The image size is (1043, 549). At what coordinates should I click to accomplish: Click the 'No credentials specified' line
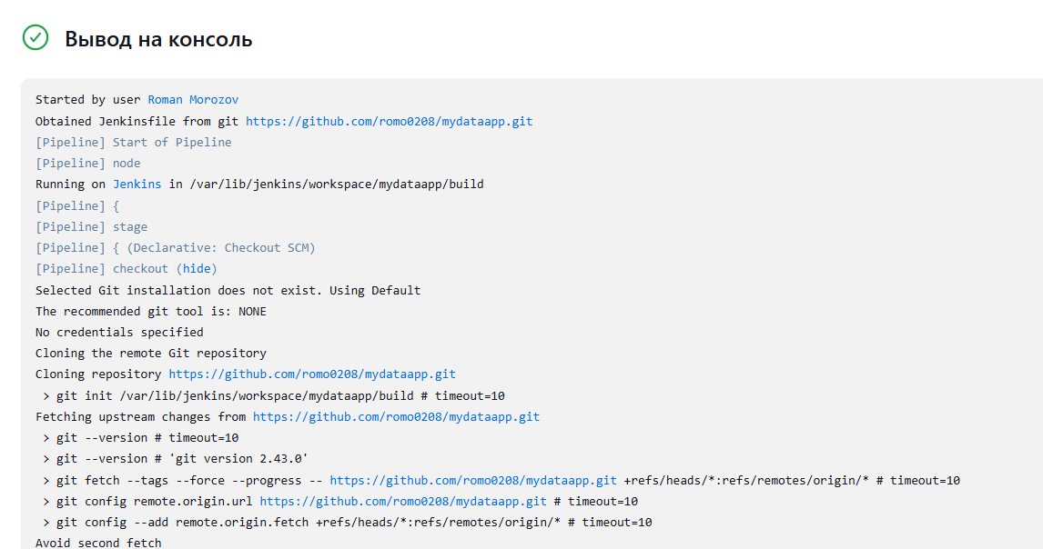point(119,333)
